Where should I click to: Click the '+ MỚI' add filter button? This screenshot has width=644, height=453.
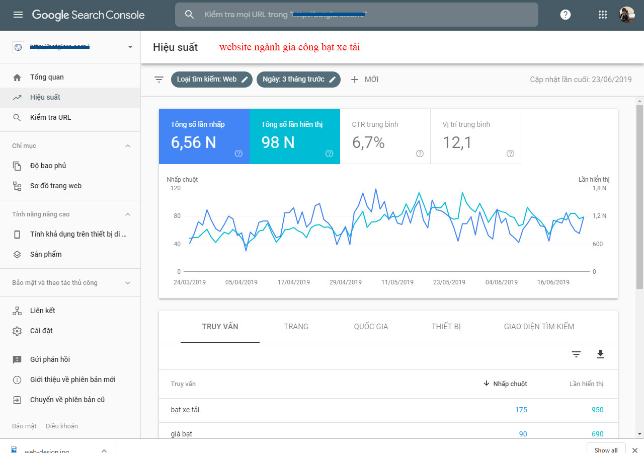click(x=364, y=80)
